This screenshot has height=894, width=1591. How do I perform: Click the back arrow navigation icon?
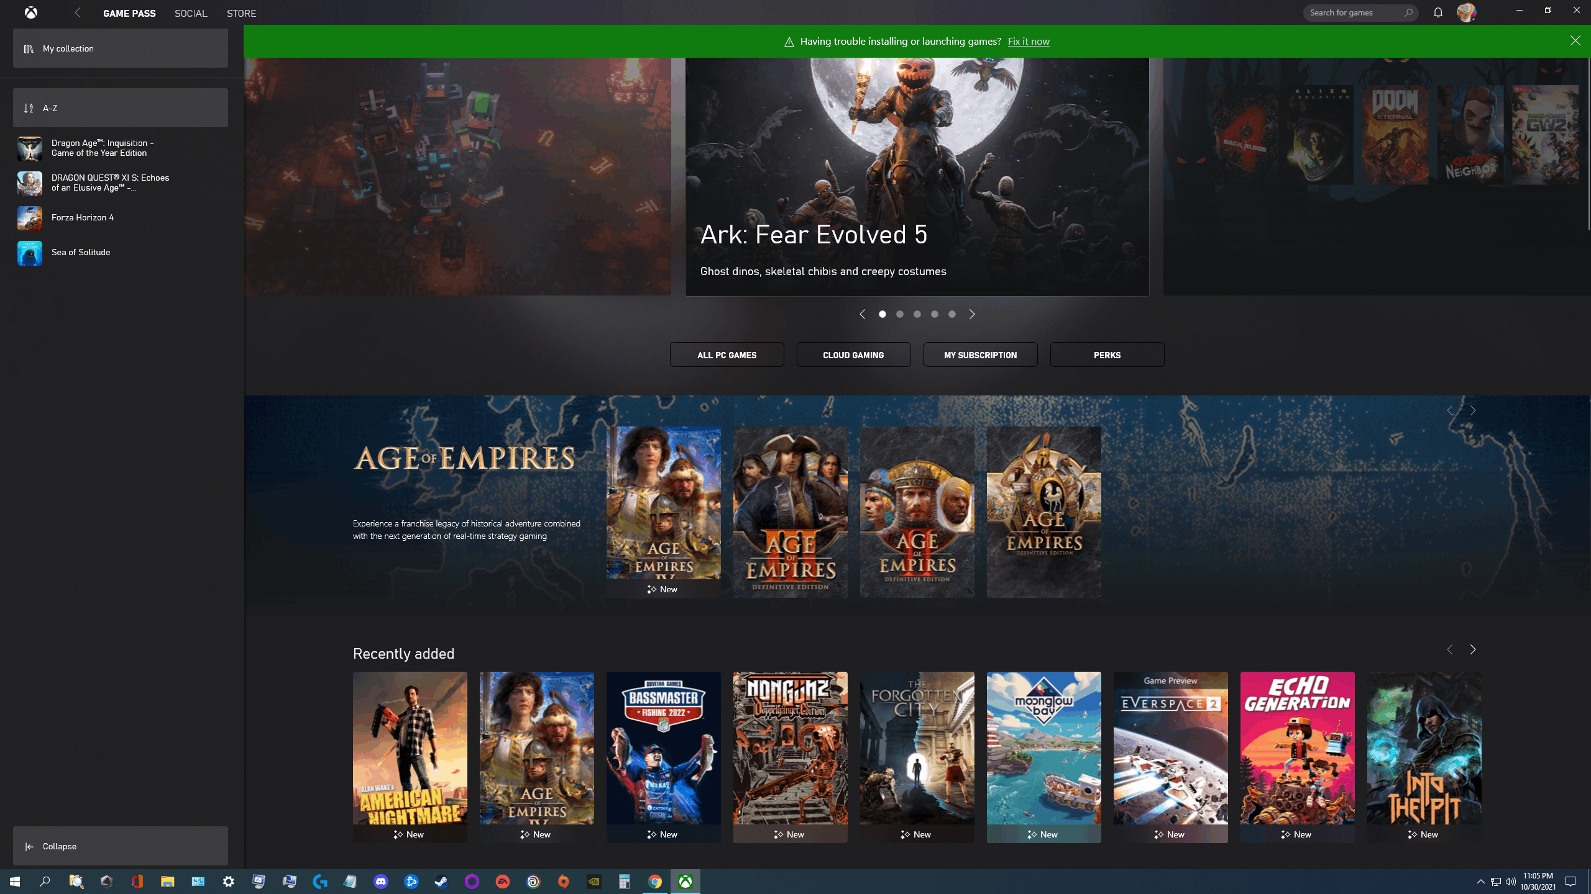point(76,12)
